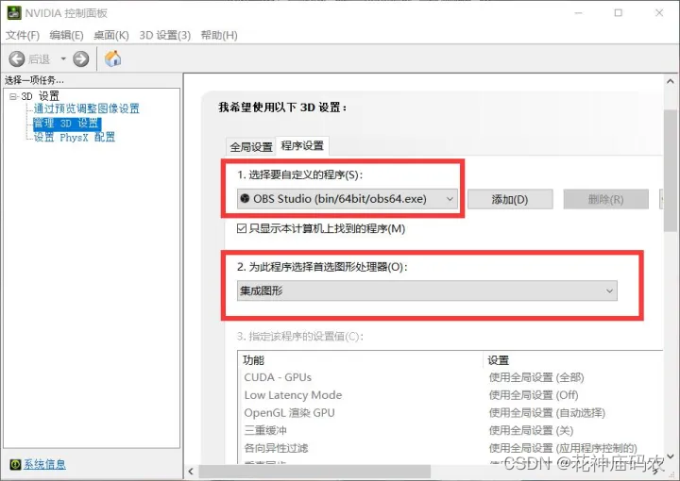Click 使用全局设置 (Off) setting value

(534, 395)
